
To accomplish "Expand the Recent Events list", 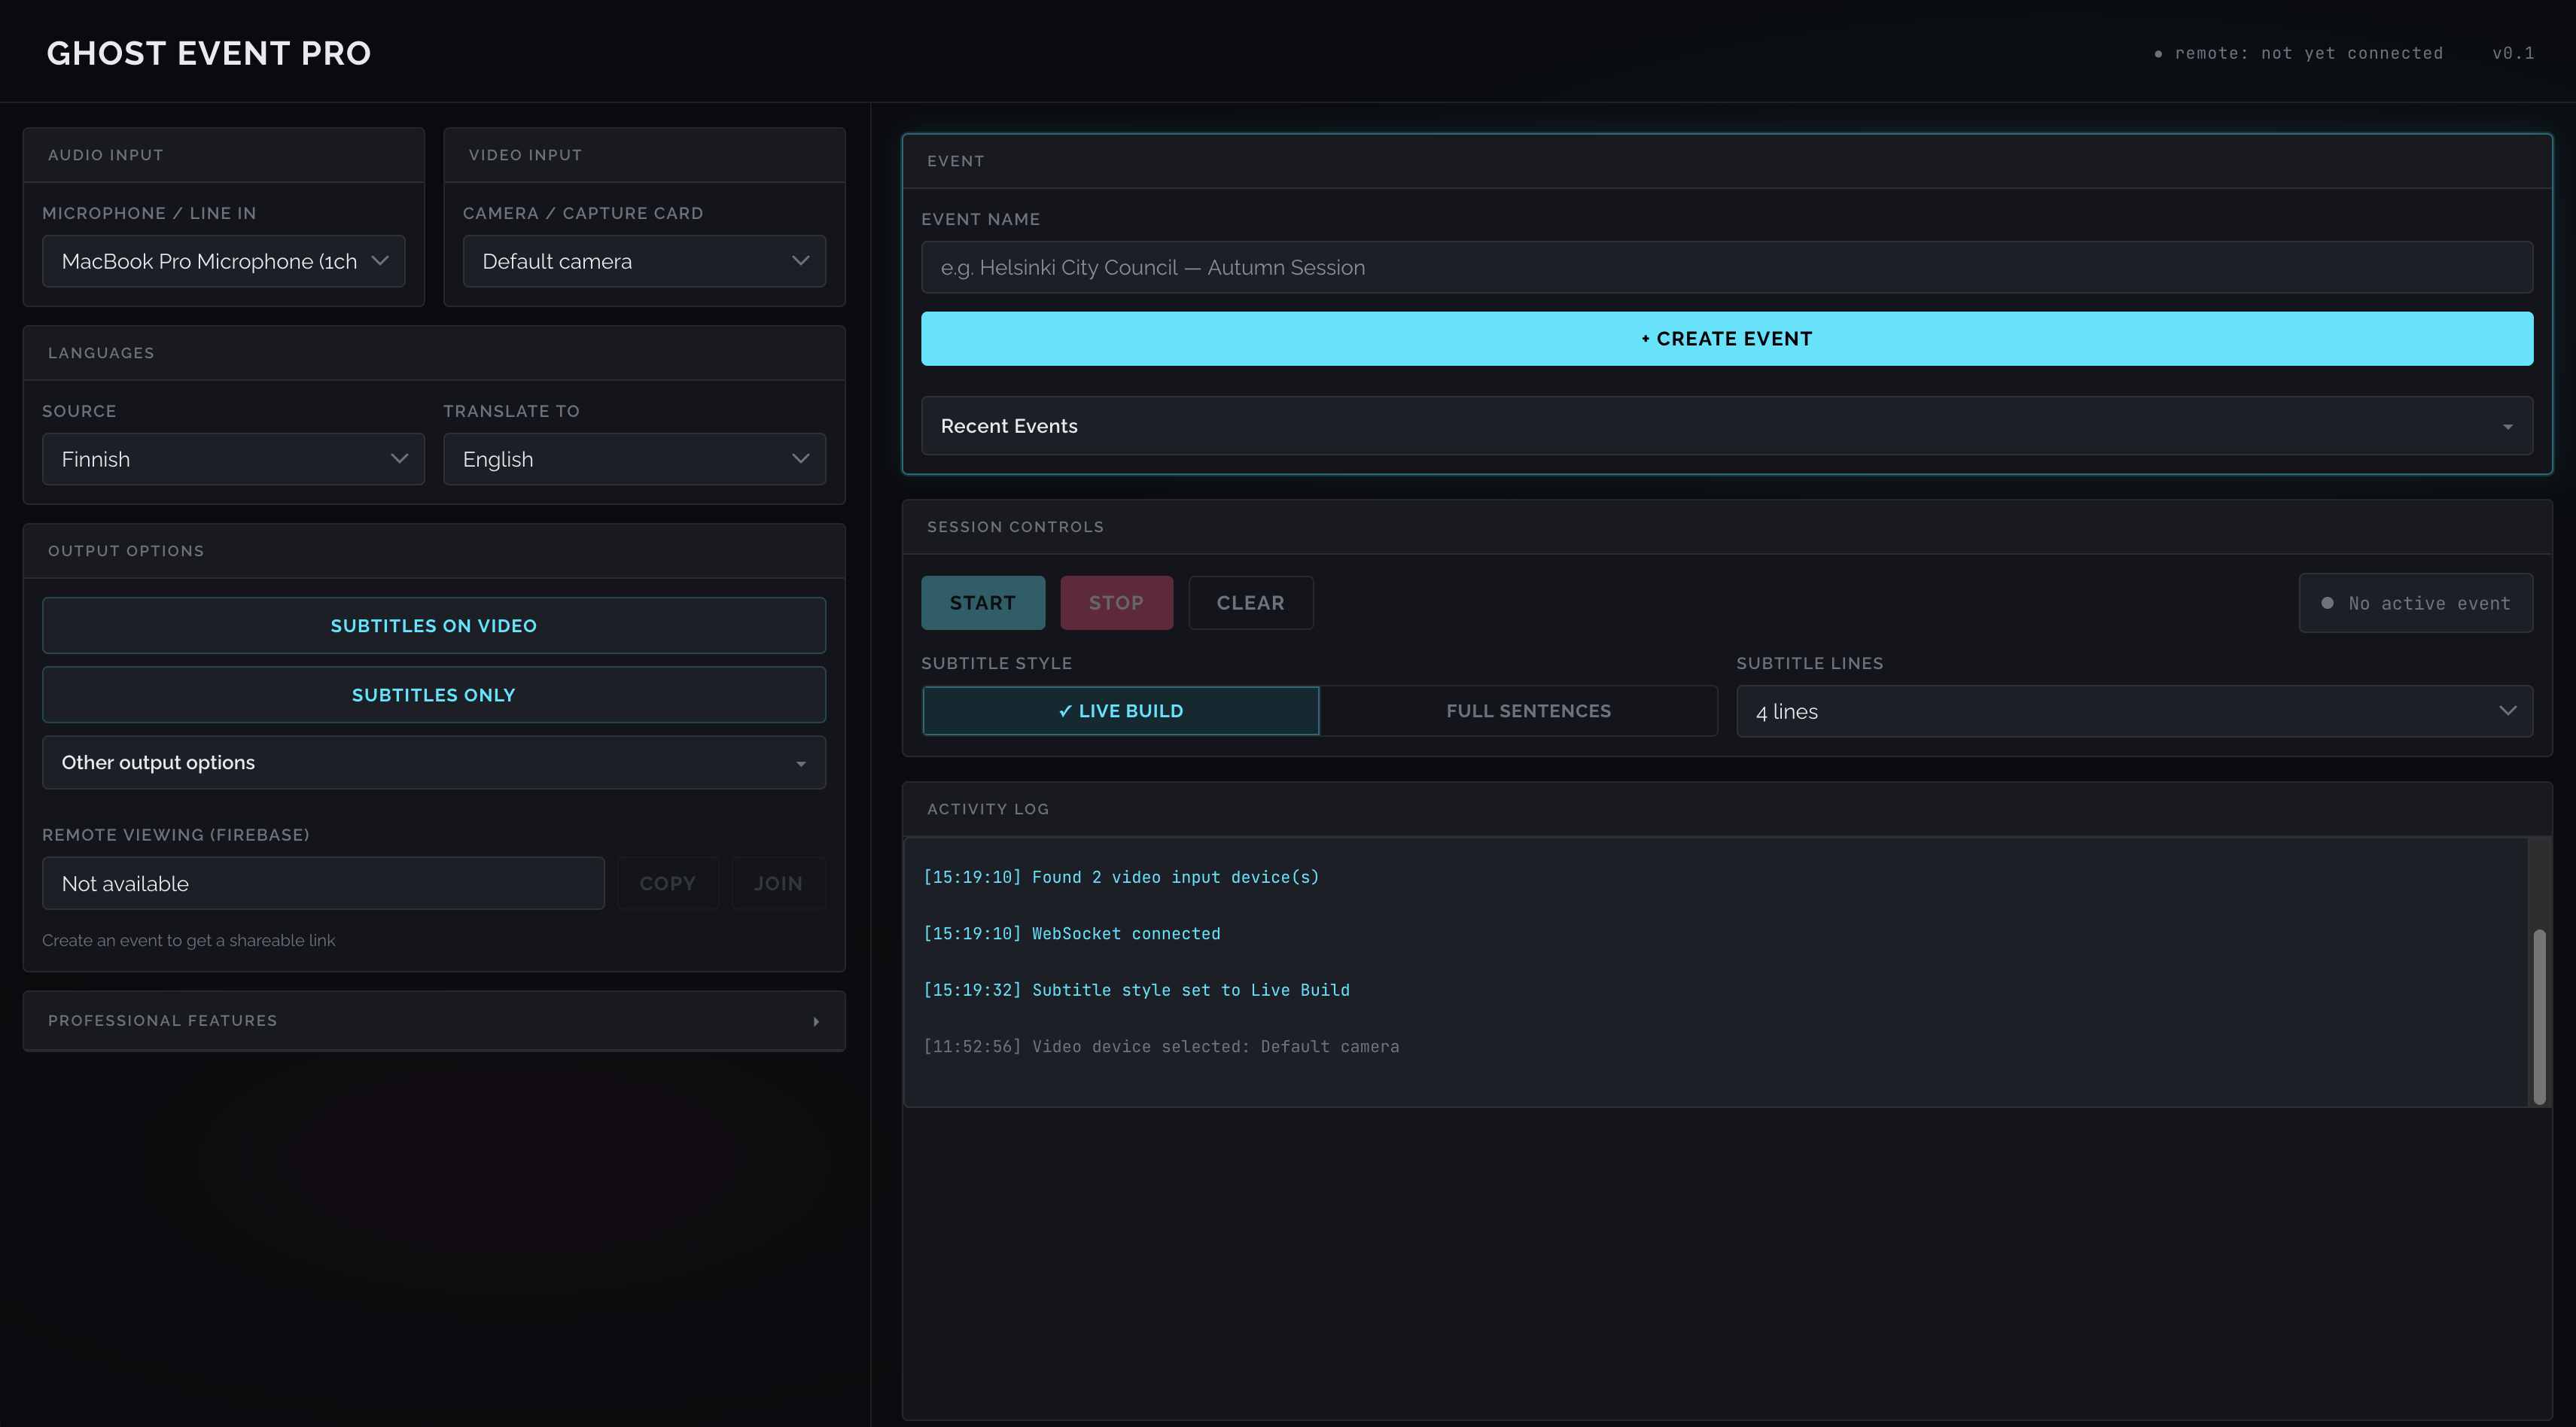I will coord(1727,426).
